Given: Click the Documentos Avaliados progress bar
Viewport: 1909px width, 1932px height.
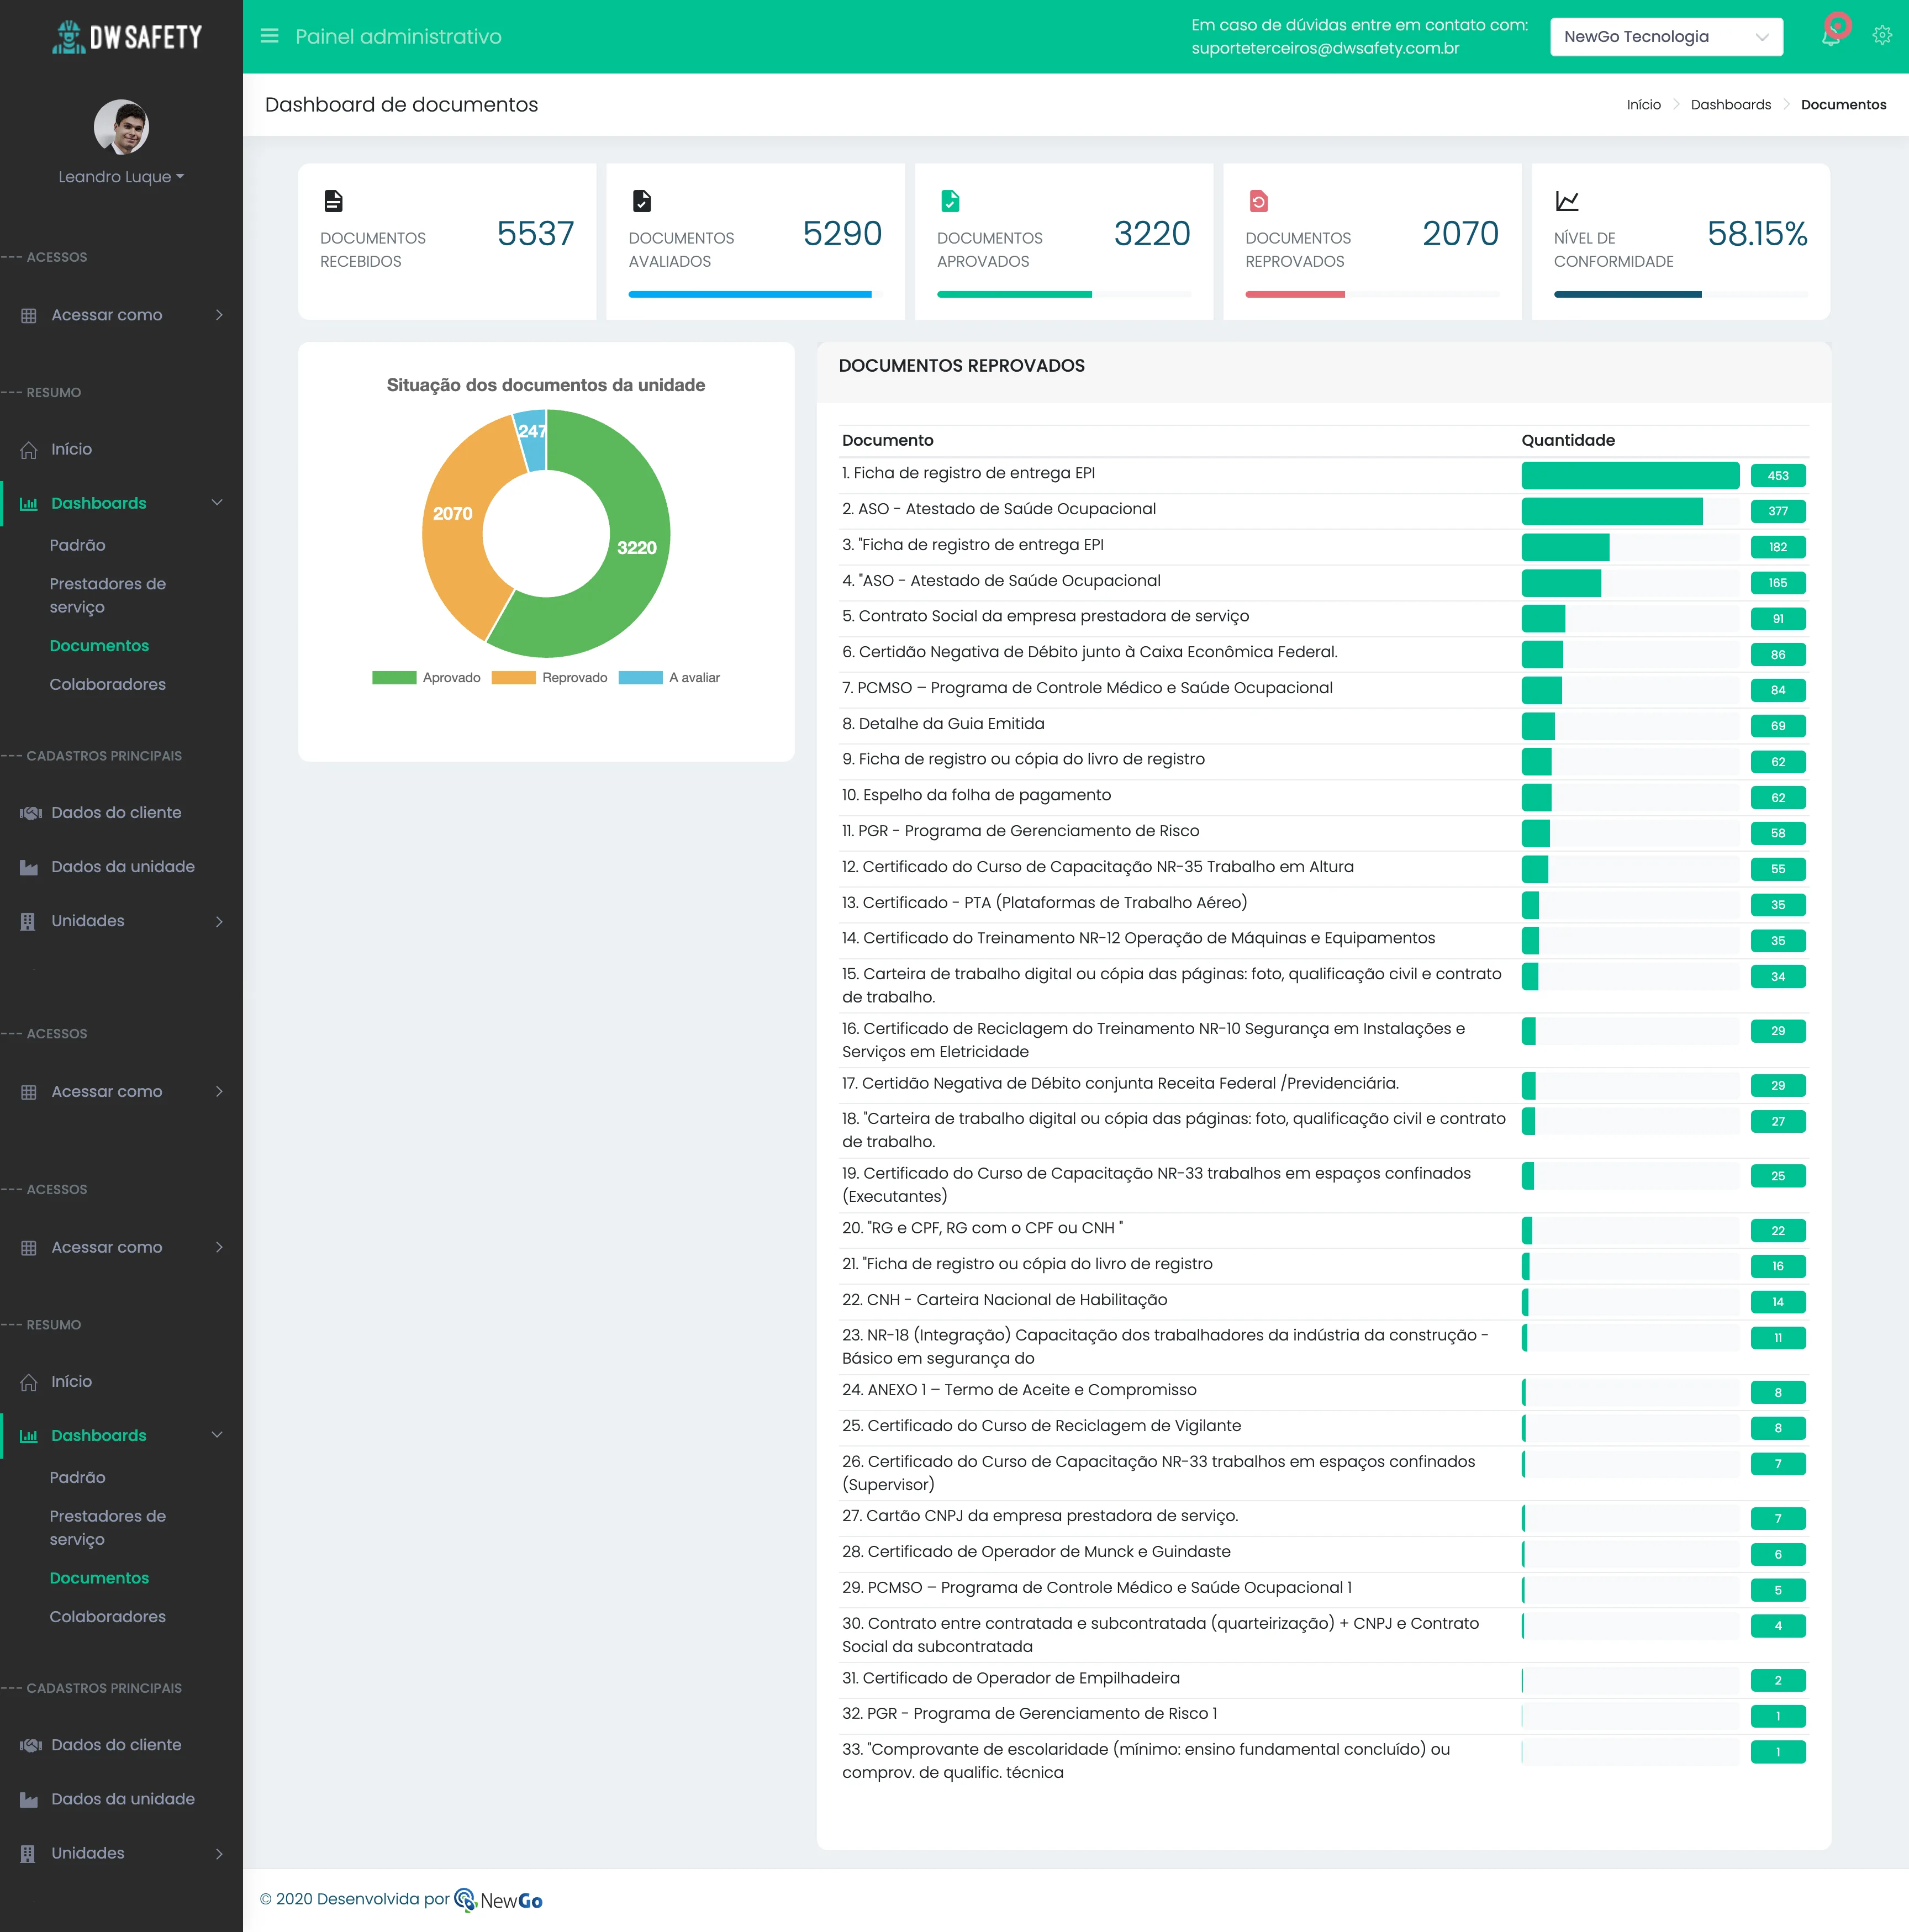Looking at the screenshot, I should [750, 293].
